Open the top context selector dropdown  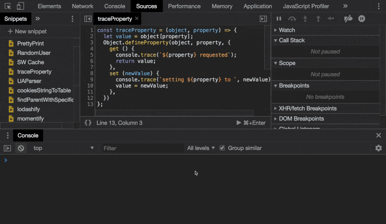[x=63, y=148]
